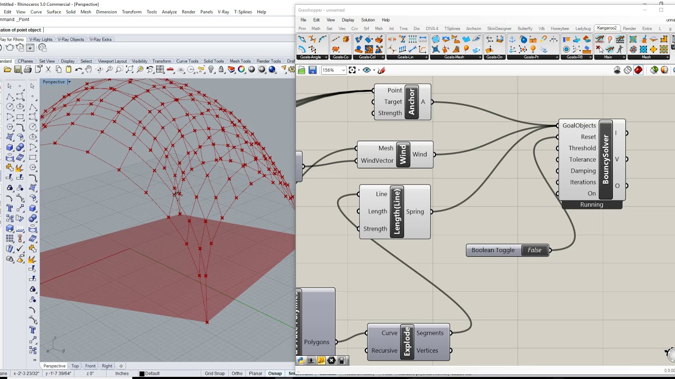The height and width of the screenshot is (379, 675).
Task: Click the Grid Snap status button
Action: click(214, 373)
